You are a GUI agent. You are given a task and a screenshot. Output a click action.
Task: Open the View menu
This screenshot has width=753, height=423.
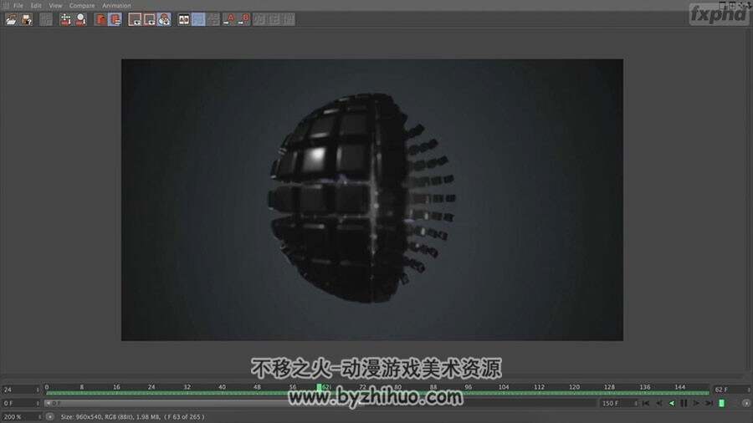point(55,5)
